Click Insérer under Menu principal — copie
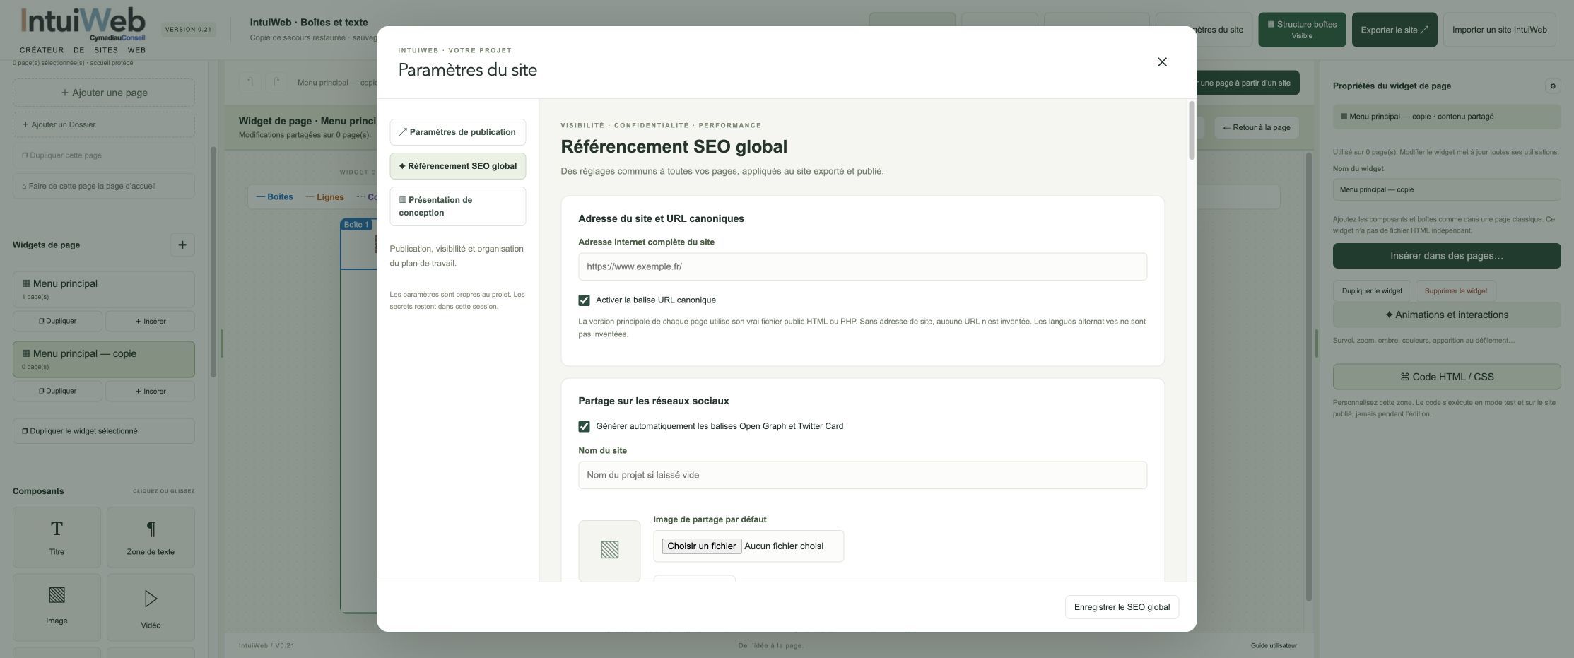1574x658 pixels. [150, 391]
